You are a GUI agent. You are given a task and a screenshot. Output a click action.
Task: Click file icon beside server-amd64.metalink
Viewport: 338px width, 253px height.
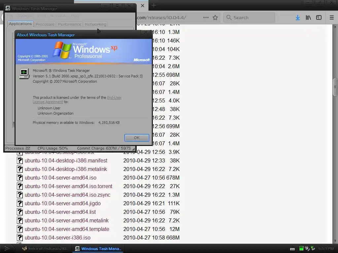tap(19, 220)
